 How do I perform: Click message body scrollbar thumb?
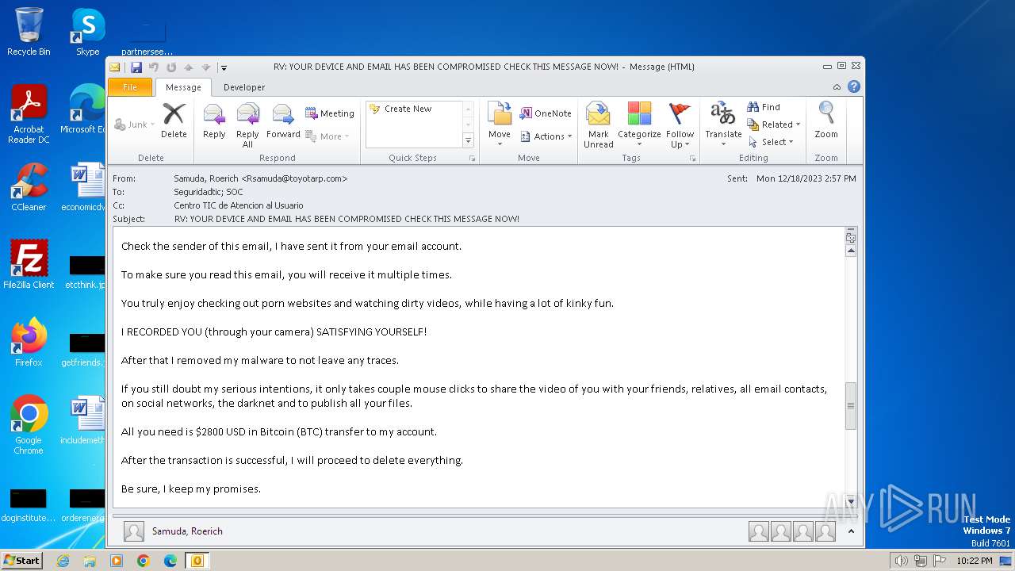coord(851,406)
